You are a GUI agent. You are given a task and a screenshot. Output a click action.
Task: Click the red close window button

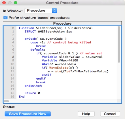(4, 3)
